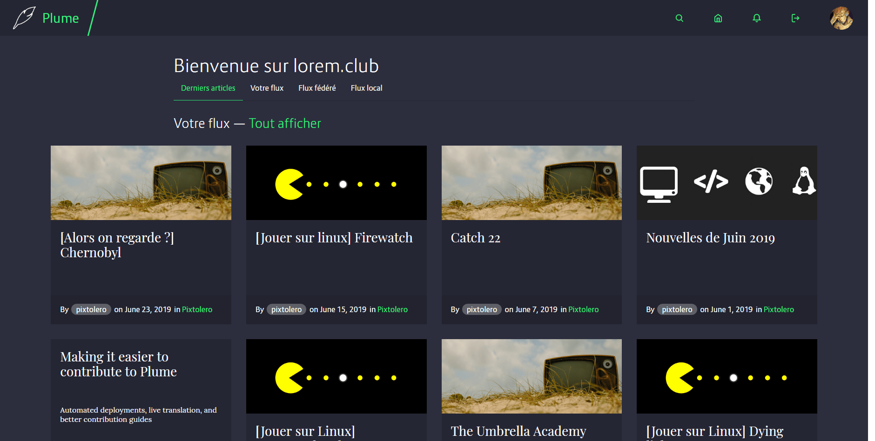Open the Catch 22 article title
Screen dimensions: 875x441
tap(476, 238)
